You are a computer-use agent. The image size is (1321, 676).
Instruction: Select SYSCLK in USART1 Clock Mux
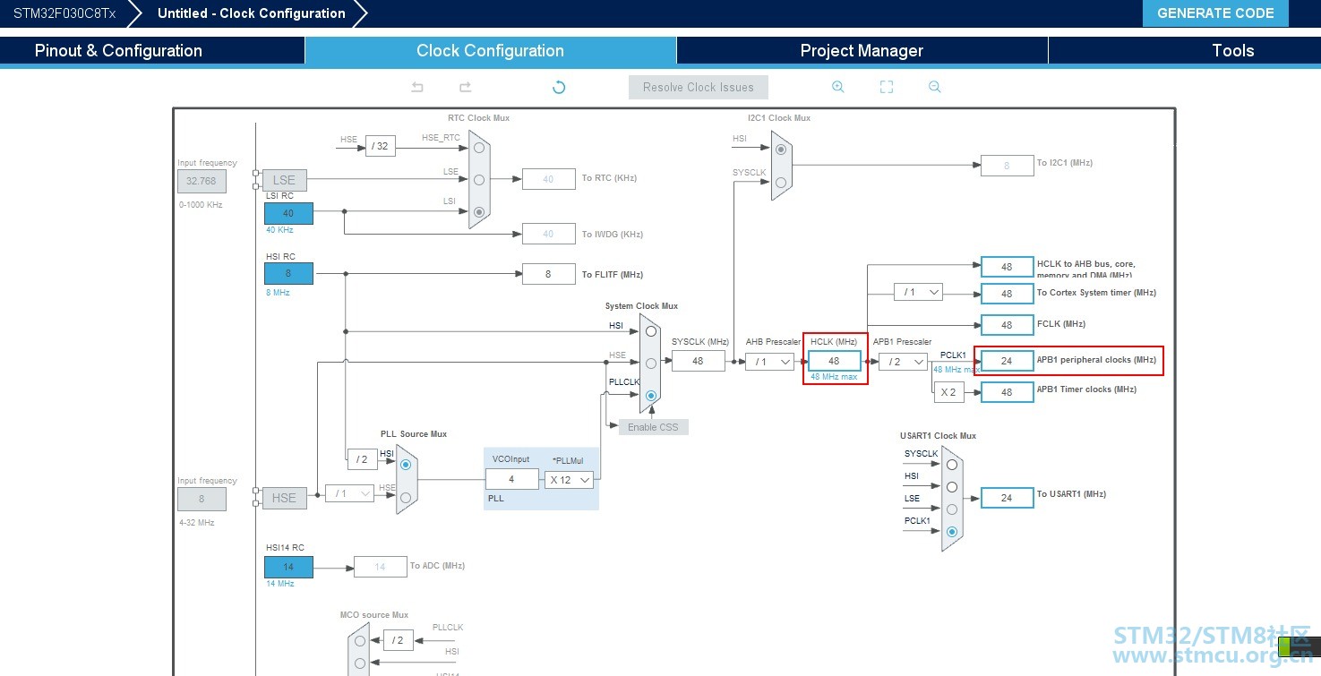coord(952,465)
